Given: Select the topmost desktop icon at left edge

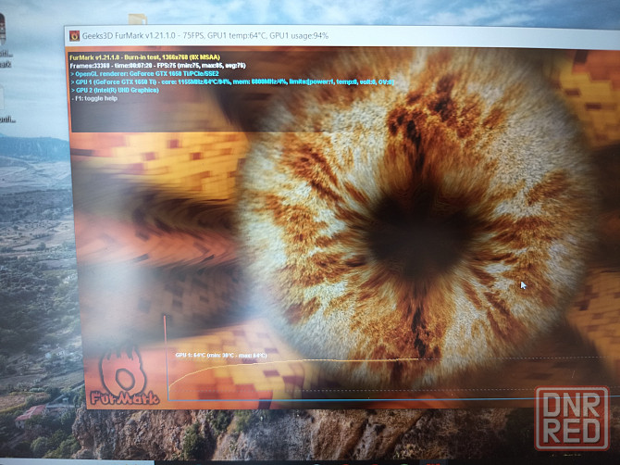Looking at the screenshot, I should (x=4, y=28).
